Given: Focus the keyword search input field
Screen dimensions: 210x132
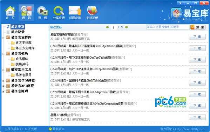Looking at the screenshot, I should click(x=168, y=27).
